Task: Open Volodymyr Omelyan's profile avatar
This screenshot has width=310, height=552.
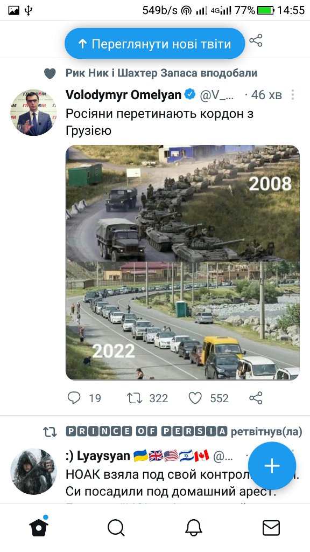Action: (x=33, y=112)
